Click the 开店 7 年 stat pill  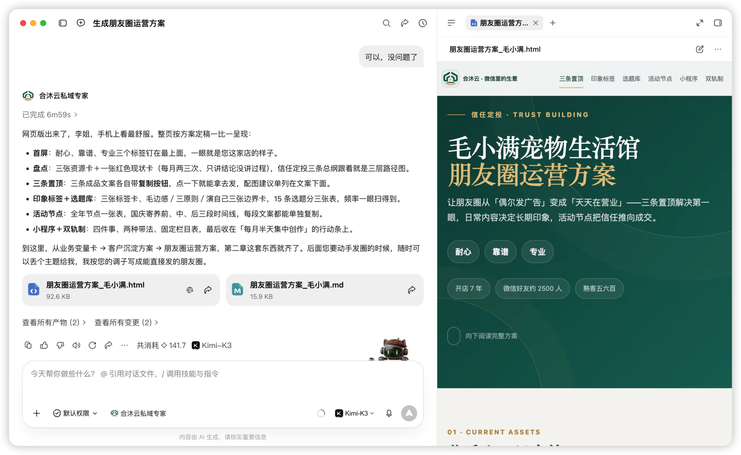click(469, 288)
